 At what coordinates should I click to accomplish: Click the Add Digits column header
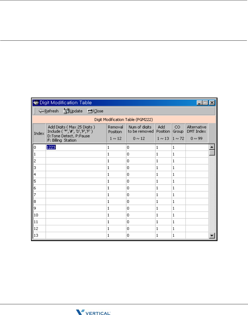click(x=76, y=133)
